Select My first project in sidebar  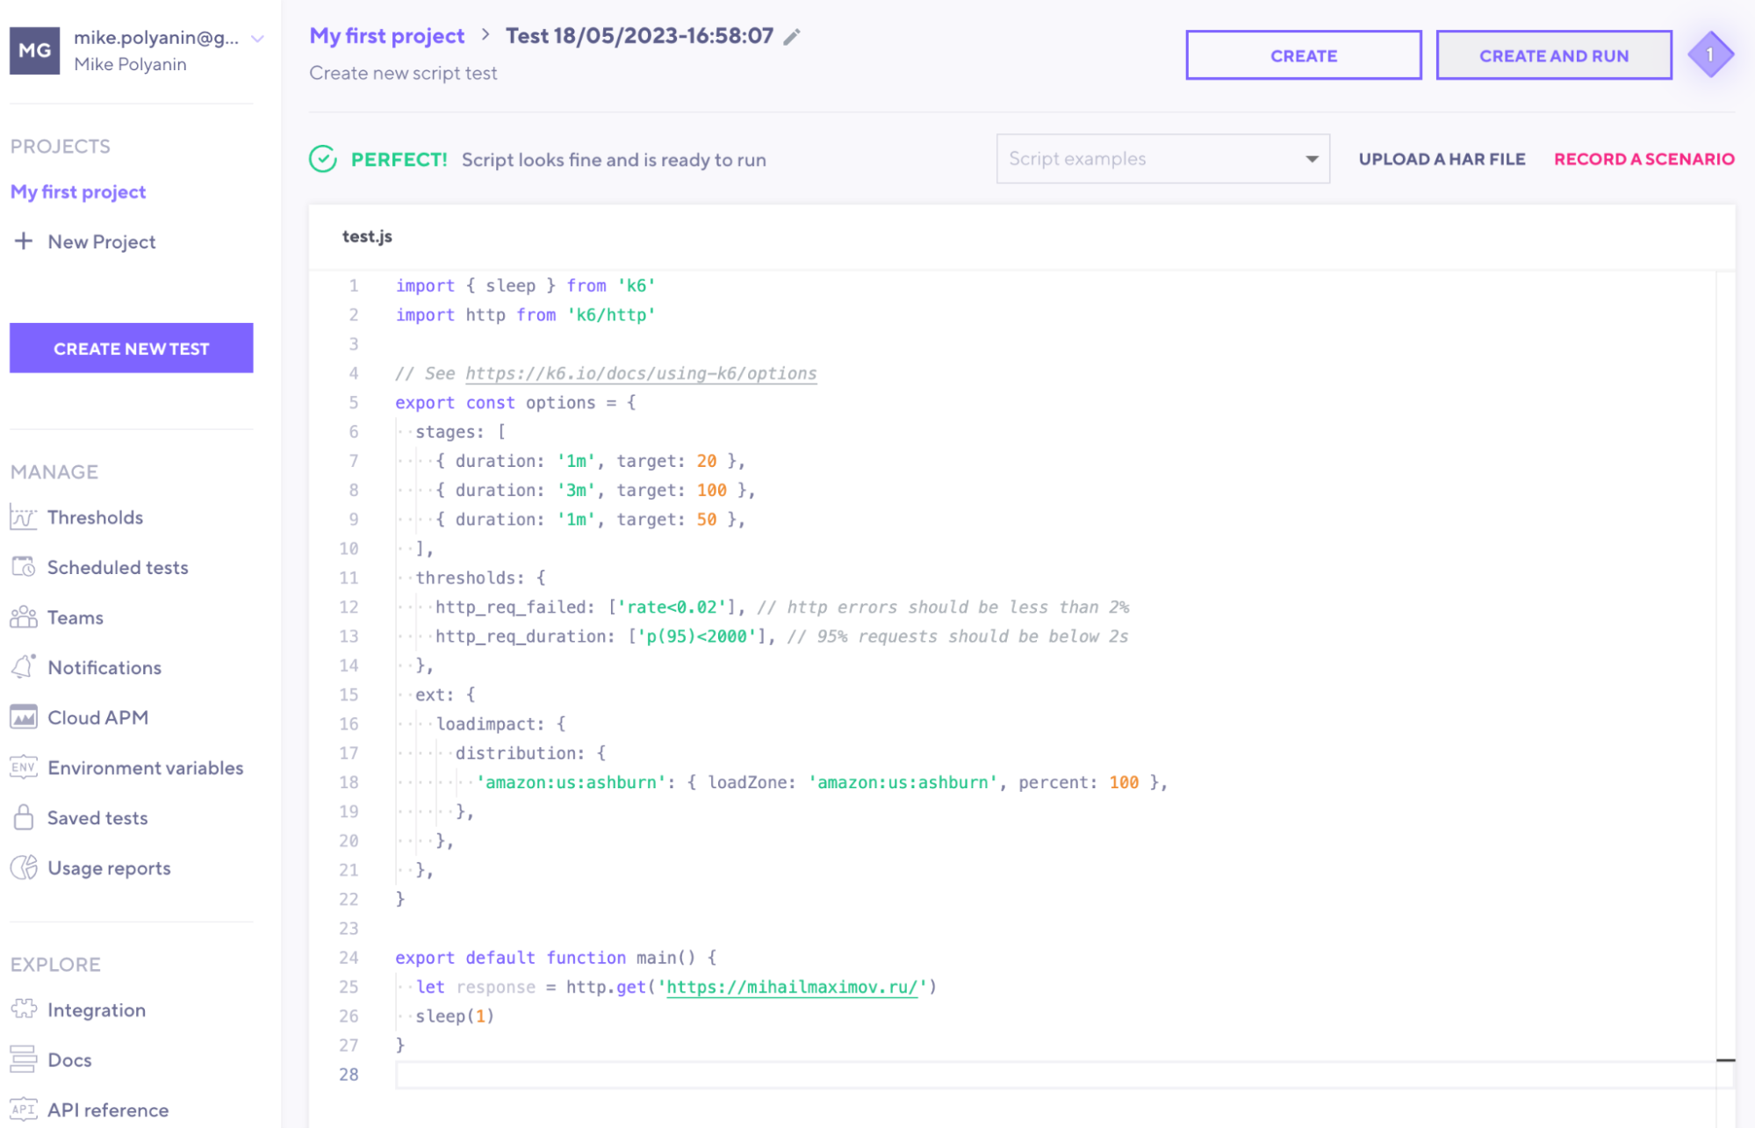pyautogui.click(x=78, y=191)
